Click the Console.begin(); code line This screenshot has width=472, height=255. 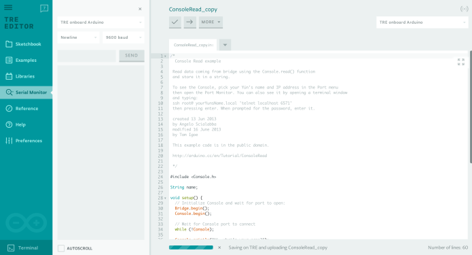(193, 214)
